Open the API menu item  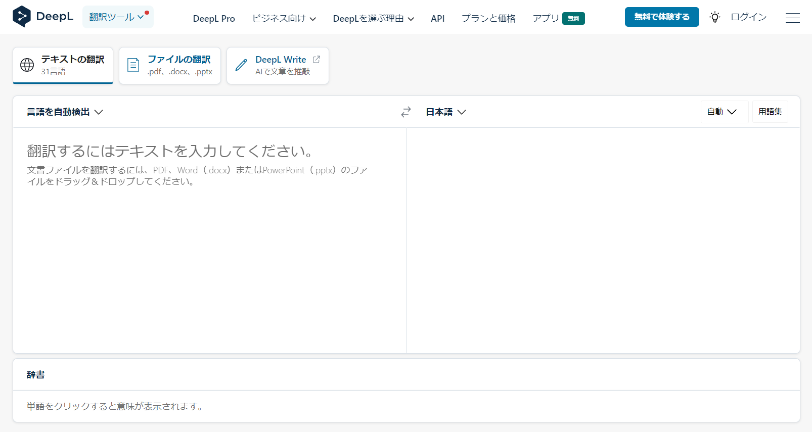[x=438, y=19]
